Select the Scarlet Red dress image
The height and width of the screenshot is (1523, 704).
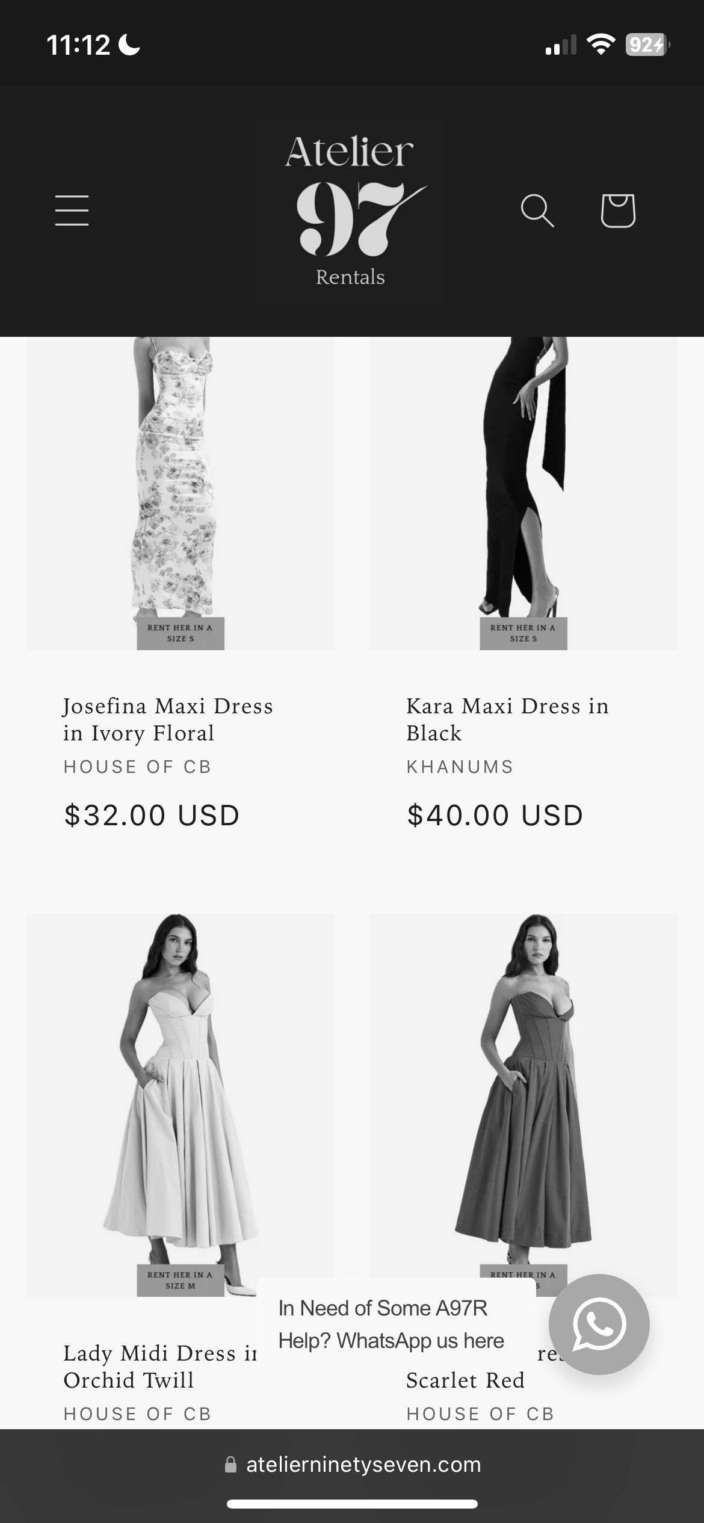(x=523, y=1095)
